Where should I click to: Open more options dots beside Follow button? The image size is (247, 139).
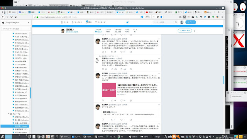click(194, 31)
